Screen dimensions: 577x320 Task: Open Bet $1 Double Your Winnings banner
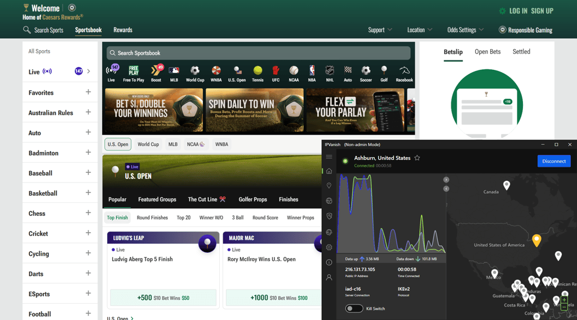tap(154, 110)
